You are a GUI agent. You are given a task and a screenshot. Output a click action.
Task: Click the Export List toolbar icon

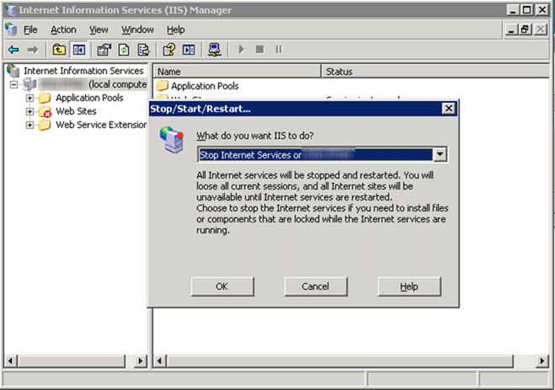143,50
